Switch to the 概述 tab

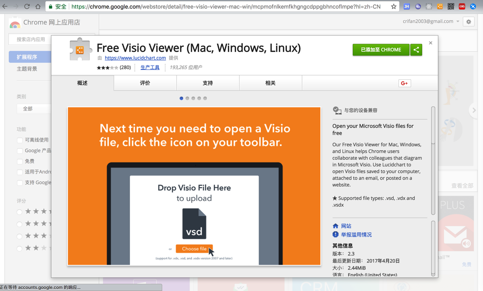[82, 83]
